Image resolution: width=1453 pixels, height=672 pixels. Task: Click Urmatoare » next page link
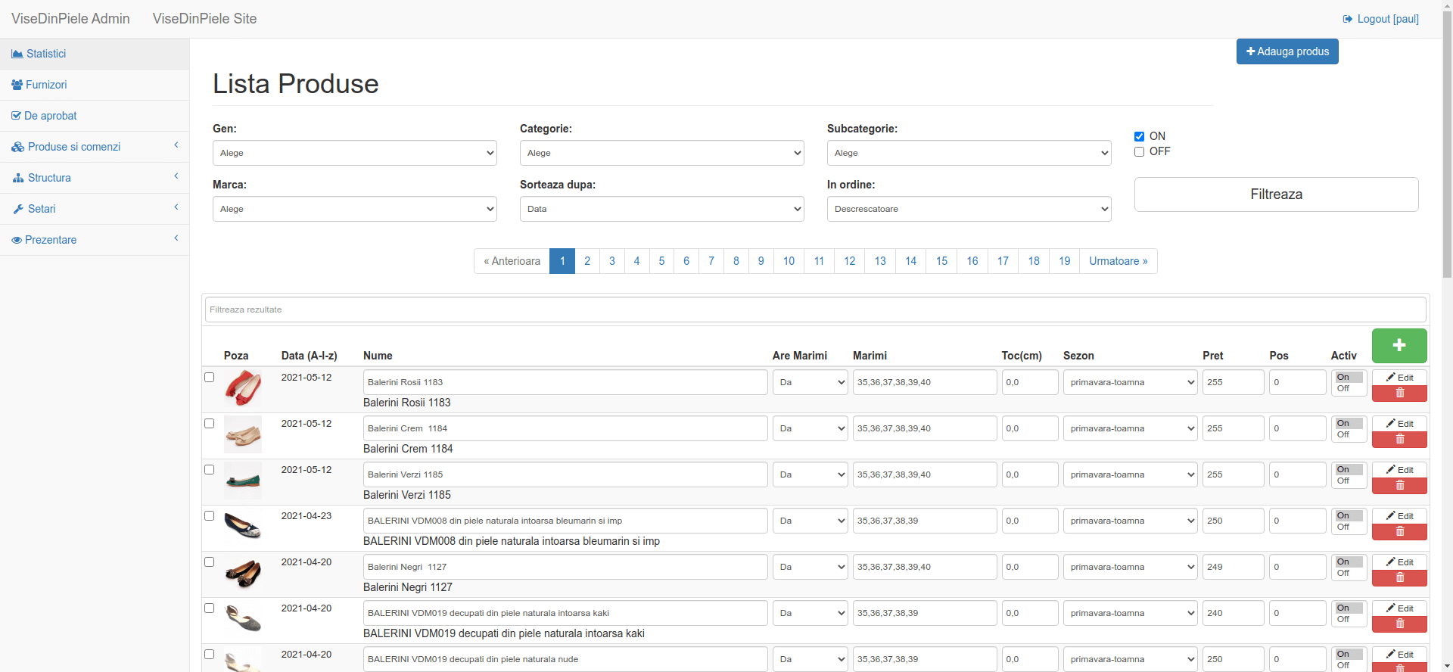click(x=1119, y=261)
